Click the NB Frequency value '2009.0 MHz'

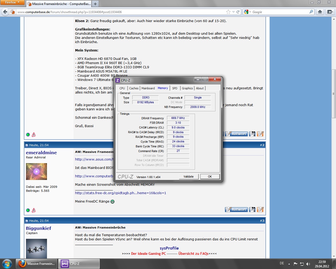(x=198, y=107)
